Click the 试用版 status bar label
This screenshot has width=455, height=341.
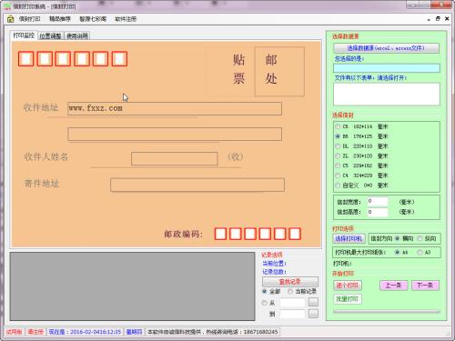15,332
